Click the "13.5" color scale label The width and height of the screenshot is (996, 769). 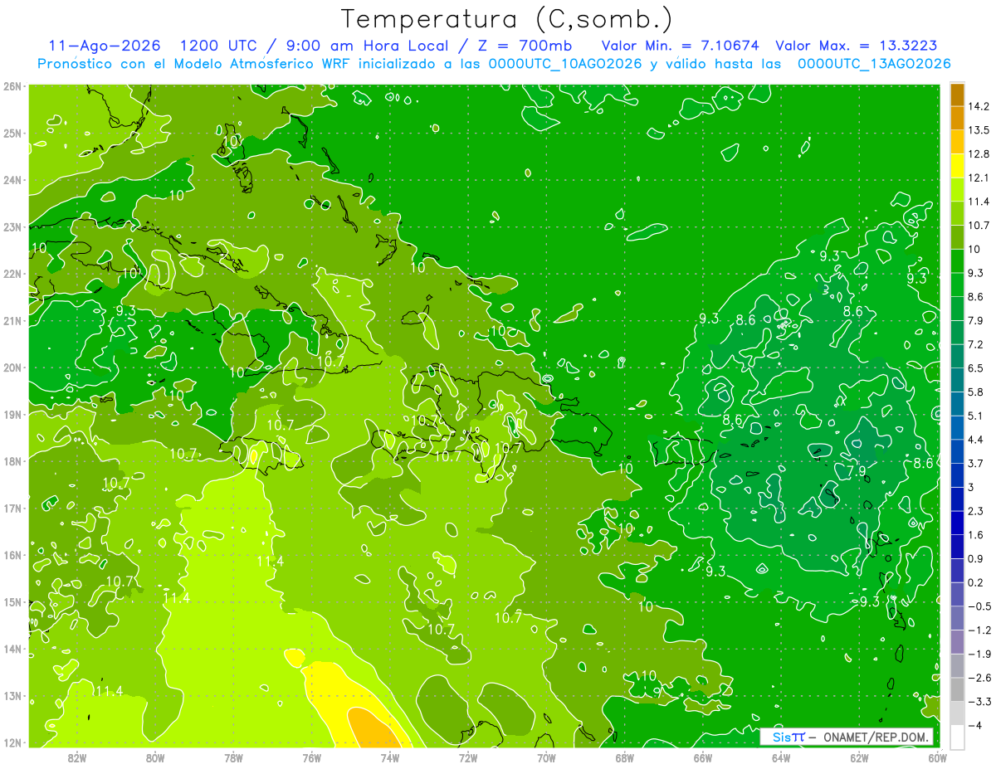(x=979, y=130)
